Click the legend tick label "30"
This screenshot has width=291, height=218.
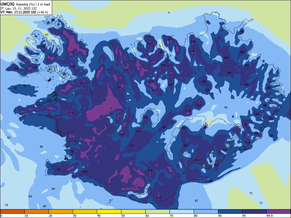tap(74, 216)
